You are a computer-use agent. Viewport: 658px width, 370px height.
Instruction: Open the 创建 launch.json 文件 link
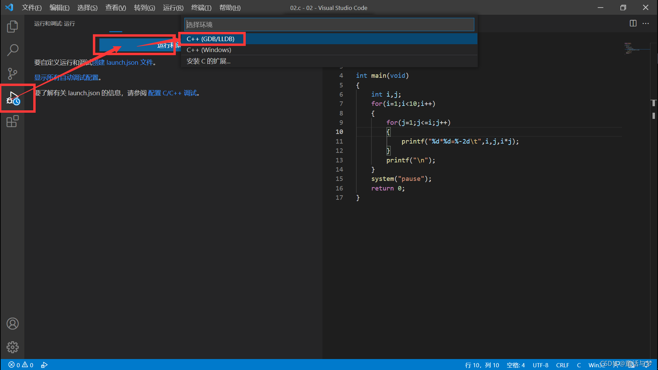(x=123, y=62)
